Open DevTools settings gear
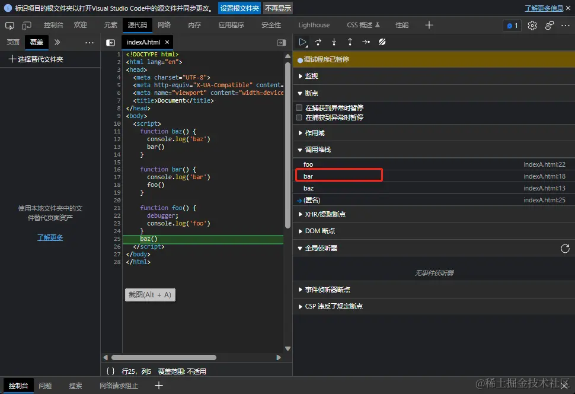Image resolution: width=575 pixels, height=394 pixels. tap(532, 26)
